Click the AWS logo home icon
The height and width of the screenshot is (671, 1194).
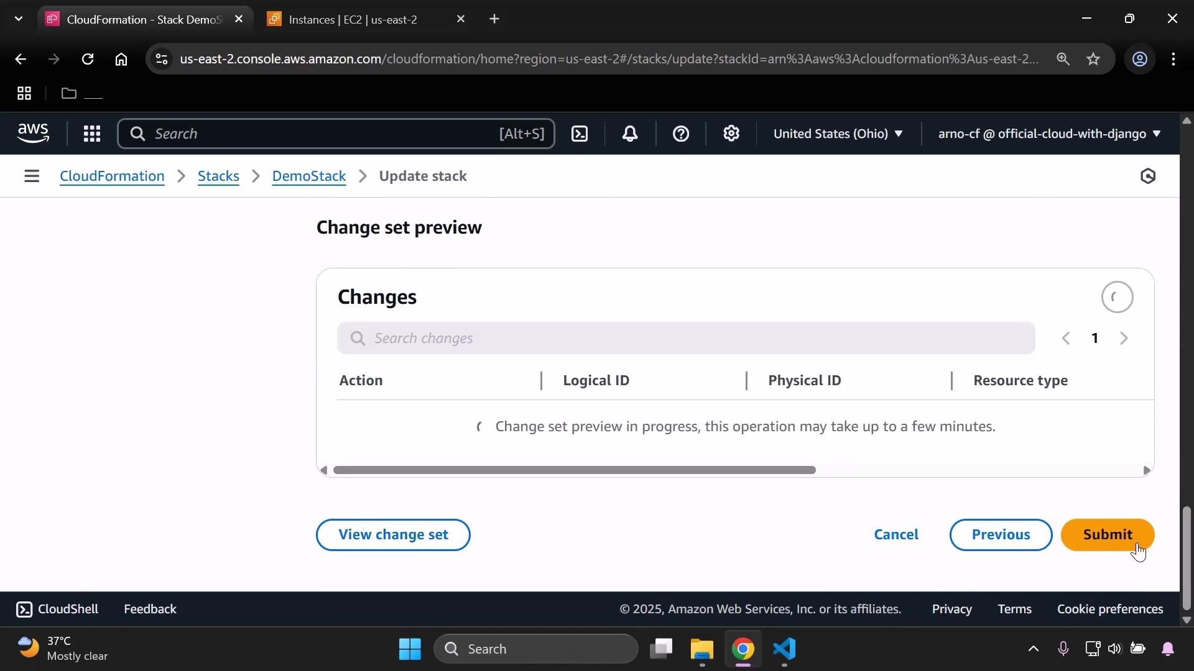(33, 134)
